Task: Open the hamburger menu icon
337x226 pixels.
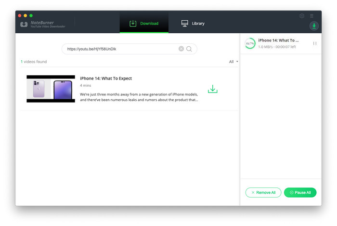Action: [311, 16]
